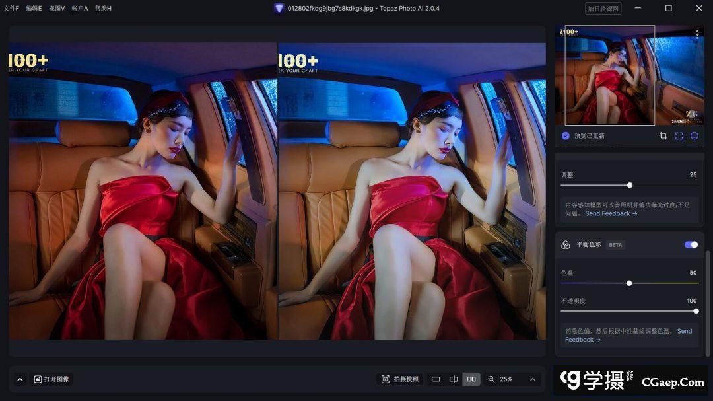Screen dimensions: 713x401
Task: Click the magnifier zoom icon in bottom bar
Action: coord(491,379)
